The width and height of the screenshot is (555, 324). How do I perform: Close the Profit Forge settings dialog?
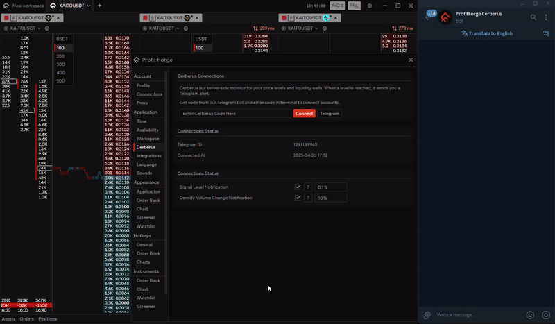coord(411,60)
